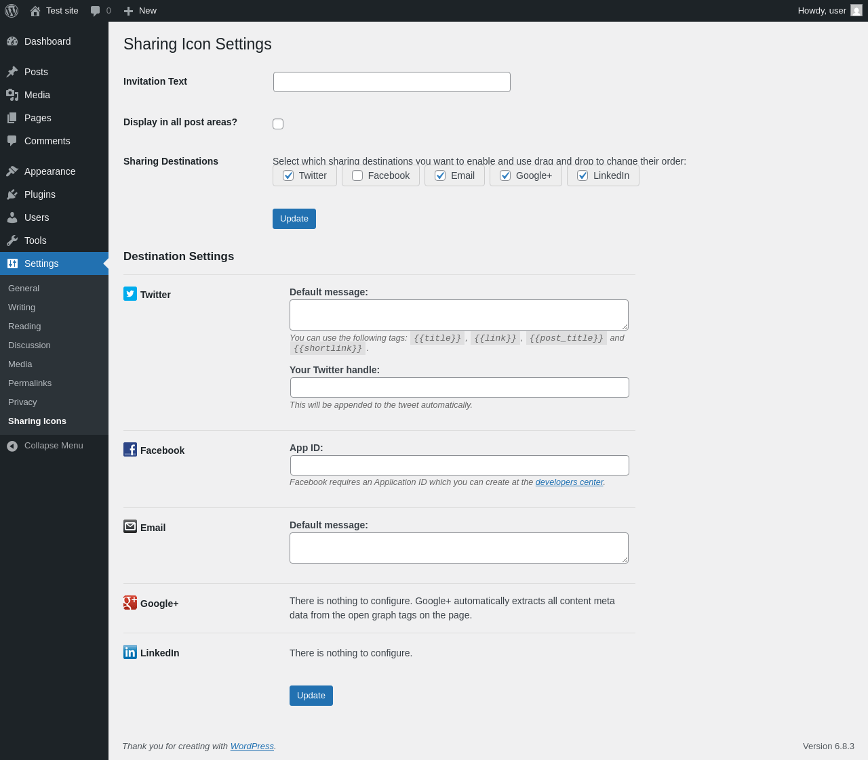Click into the Twitter handle field
Image resolution: width=868 pixels, height=760 pixels.
coord(459,387)
